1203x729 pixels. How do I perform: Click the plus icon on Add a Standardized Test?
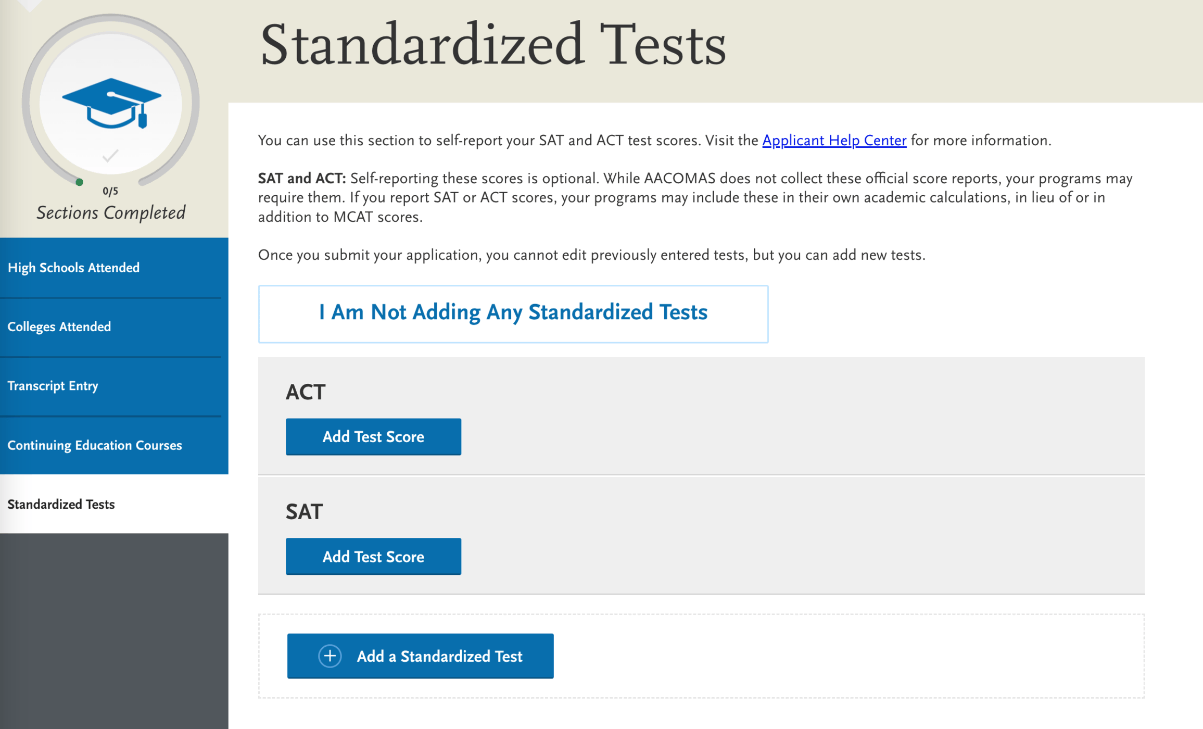(330, 656)
